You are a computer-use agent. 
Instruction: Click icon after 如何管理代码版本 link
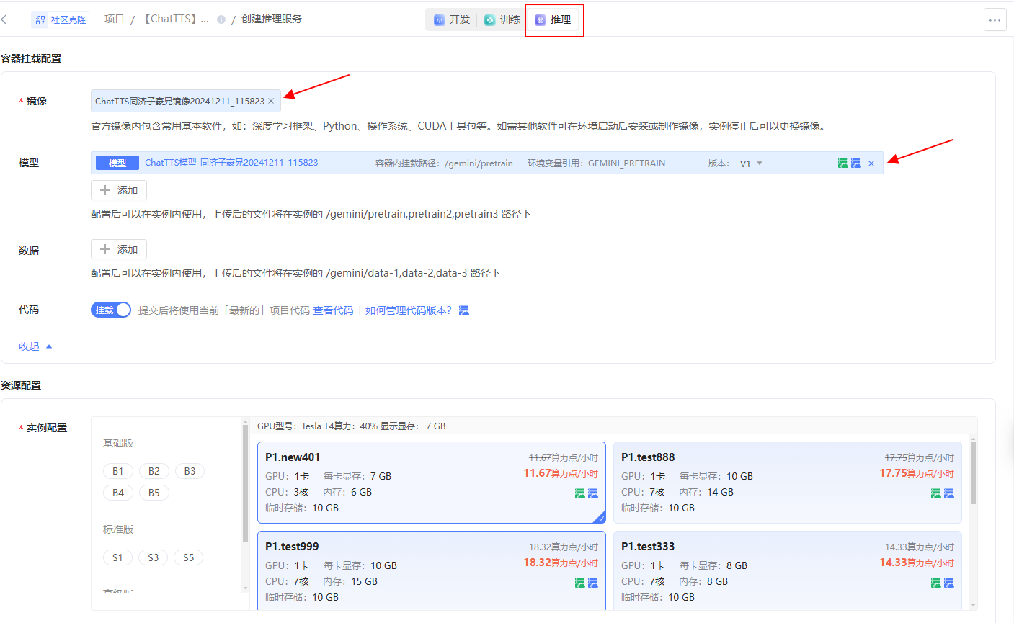(464, 310)
